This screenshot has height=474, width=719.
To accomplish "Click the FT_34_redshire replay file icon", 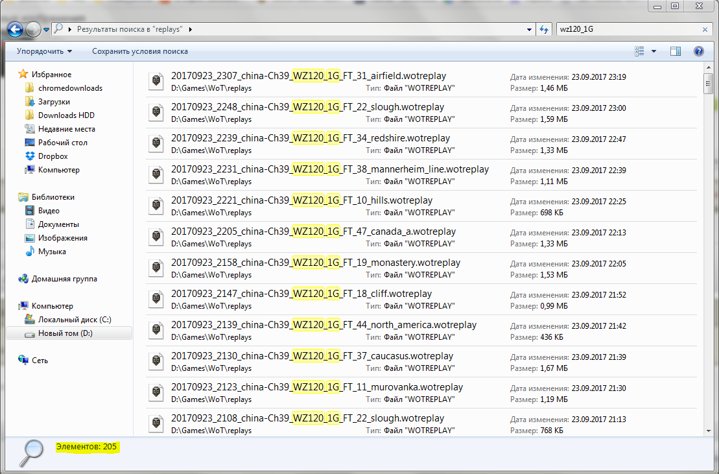I will pos(156,144).
